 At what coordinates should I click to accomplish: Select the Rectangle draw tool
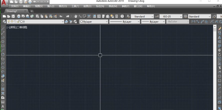pos(3,46)
